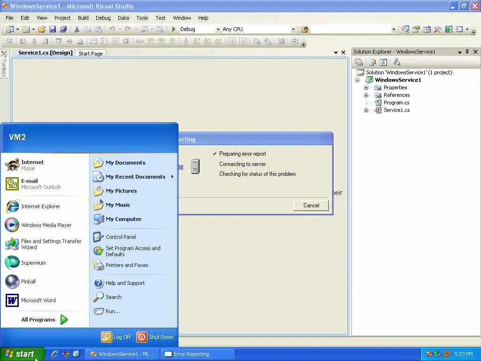Viewport: 481px width, 361px height.
Task: Open the File menu
Action: tap(9, 18)
